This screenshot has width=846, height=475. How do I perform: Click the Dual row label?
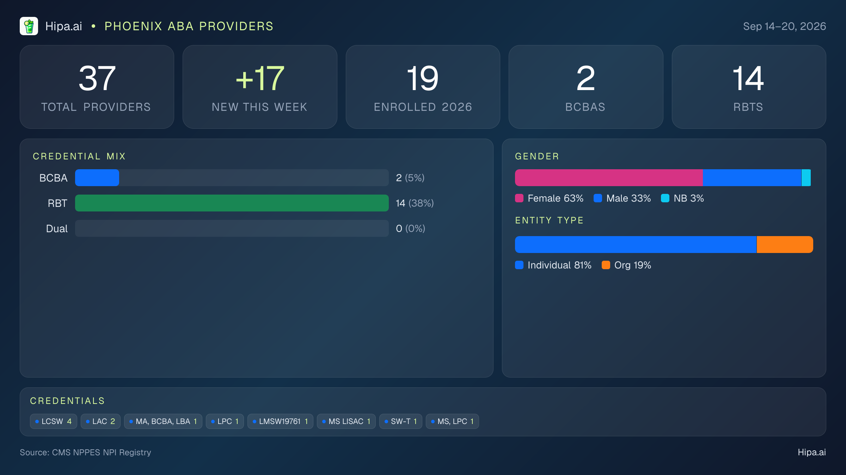(x=57, y=228)
